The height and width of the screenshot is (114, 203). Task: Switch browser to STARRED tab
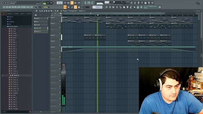tap(29, 14)
